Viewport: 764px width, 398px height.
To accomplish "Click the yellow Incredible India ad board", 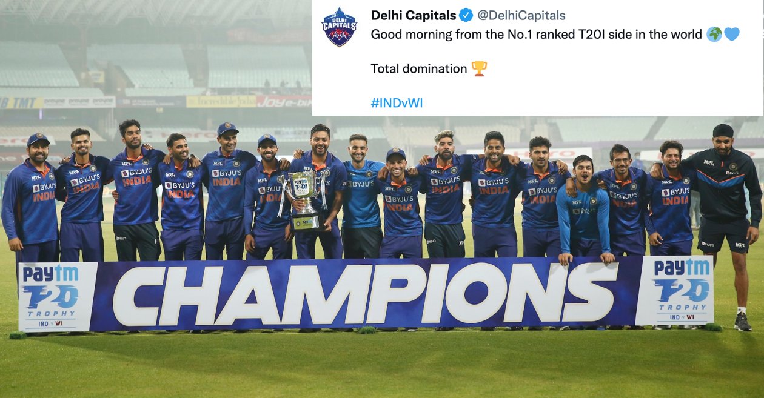I will point(221,101).
